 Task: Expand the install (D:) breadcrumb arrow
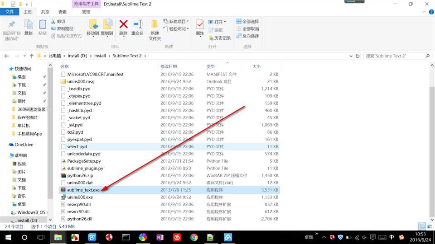91,56
